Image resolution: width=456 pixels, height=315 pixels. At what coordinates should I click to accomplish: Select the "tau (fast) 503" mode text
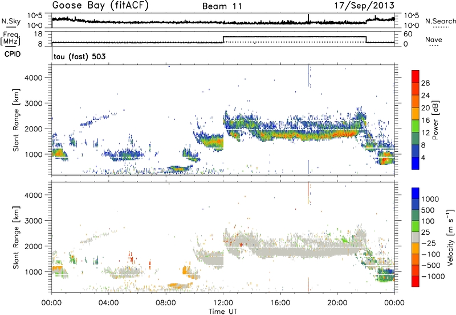(80, 56)
